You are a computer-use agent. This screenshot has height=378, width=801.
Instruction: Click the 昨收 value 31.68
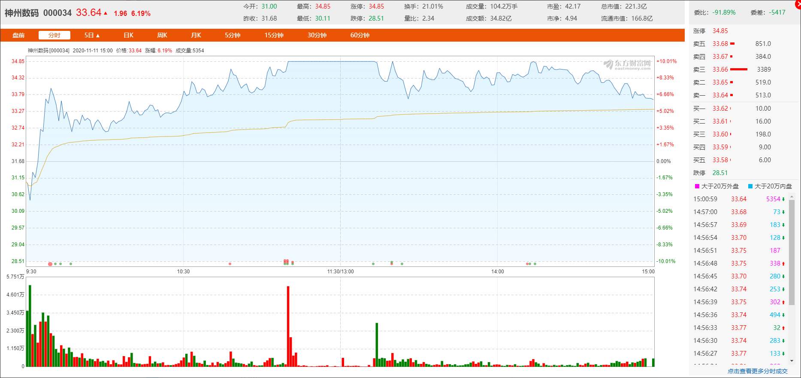(269, 18)
